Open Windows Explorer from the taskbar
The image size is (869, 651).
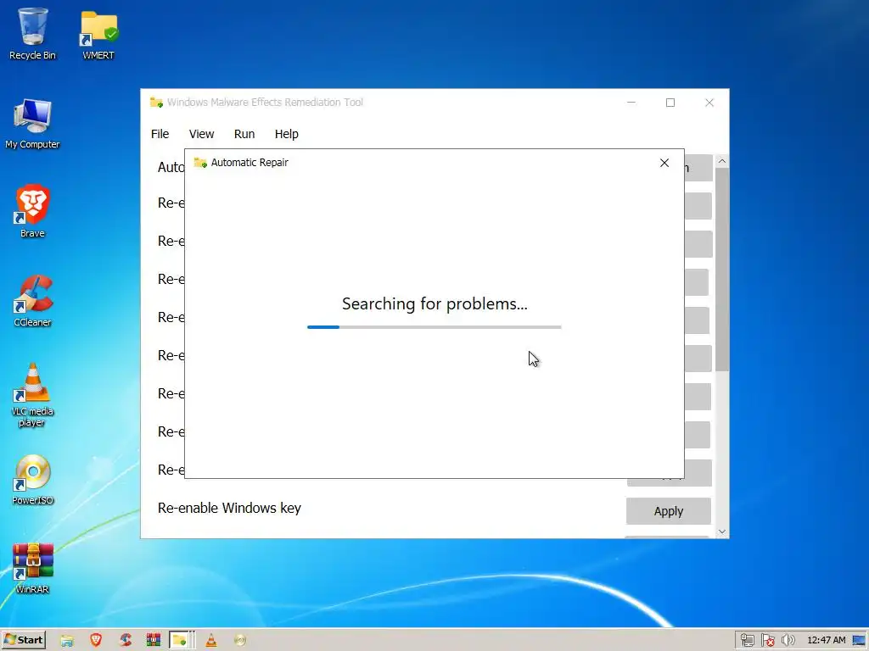67,641
